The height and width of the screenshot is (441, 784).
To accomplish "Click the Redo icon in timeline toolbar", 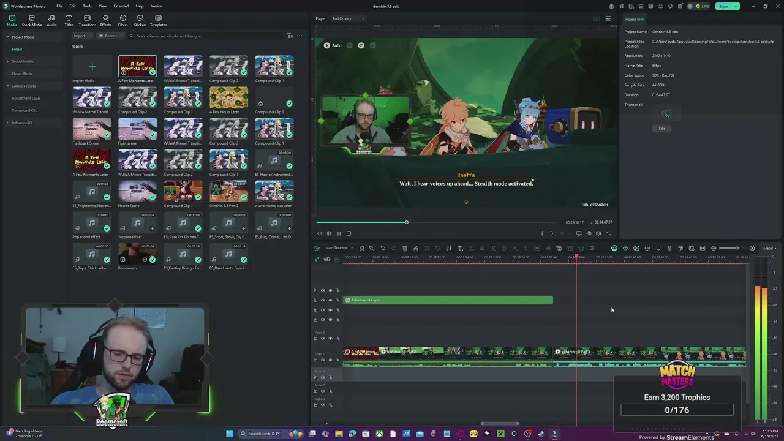I will pos(394,248).
